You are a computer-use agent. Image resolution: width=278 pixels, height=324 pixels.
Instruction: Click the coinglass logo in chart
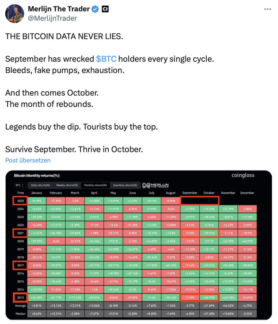click(x=243, y=175)
